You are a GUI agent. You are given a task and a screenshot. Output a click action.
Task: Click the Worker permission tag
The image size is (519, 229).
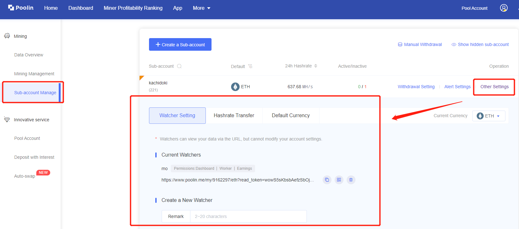(226, 169)
